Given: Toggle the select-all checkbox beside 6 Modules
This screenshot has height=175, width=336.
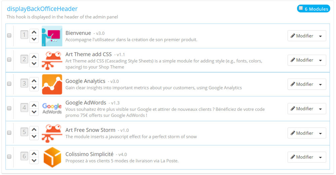Looking at the screenshot, I should [301, 8].
